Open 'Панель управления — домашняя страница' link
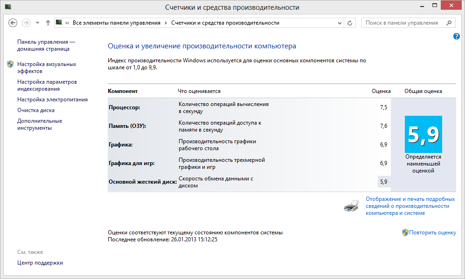Screen dimensions: 465x279 point(46,45)
